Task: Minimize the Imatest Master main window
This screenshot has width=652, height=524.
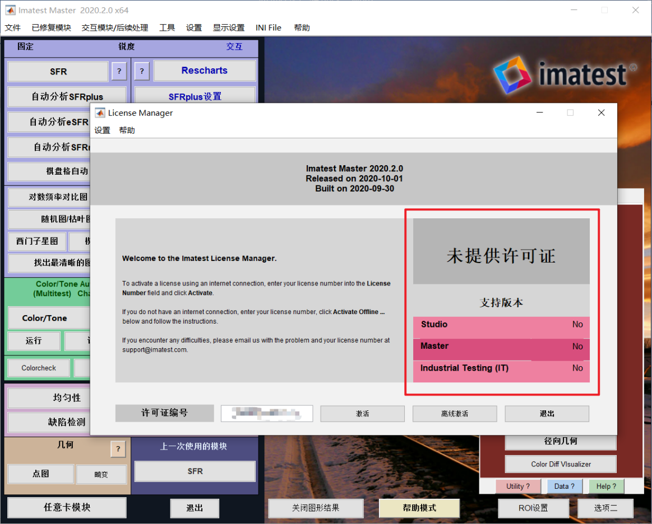Action: click(x=574, y=10)
